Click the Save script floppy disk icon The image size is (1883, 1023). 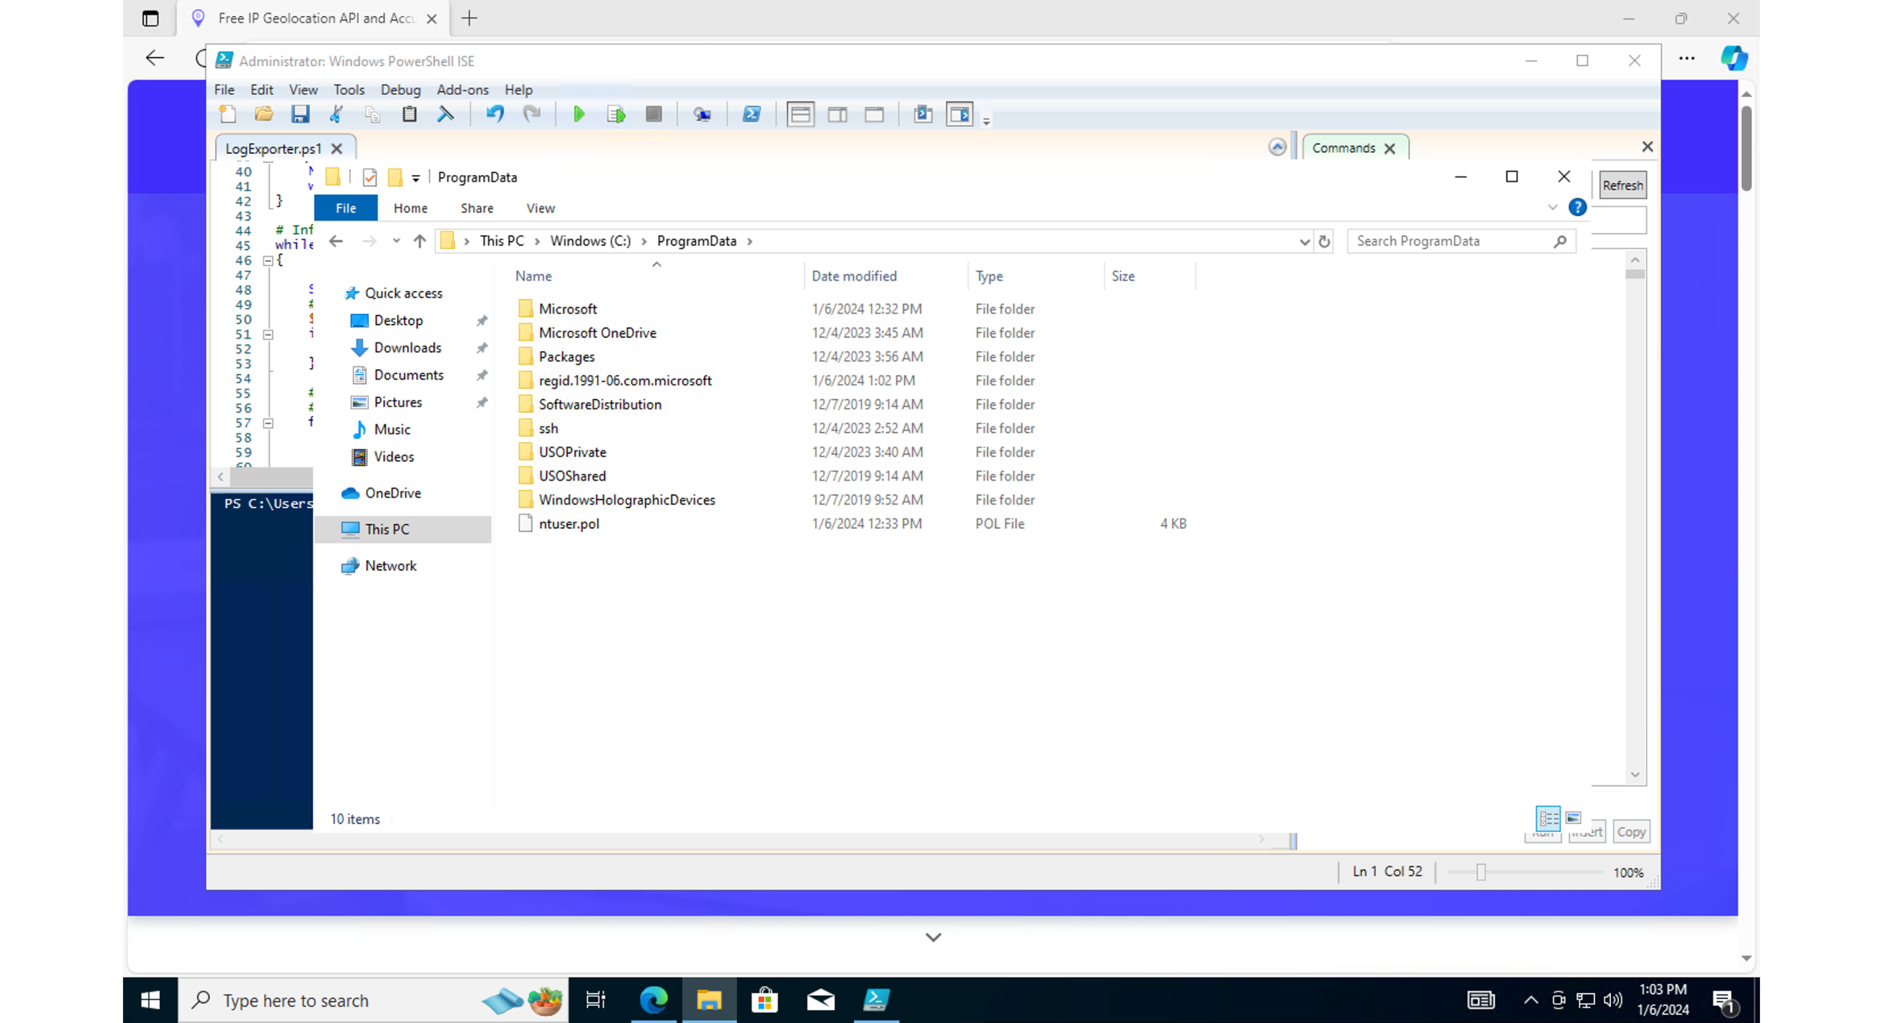coord(300,114)
